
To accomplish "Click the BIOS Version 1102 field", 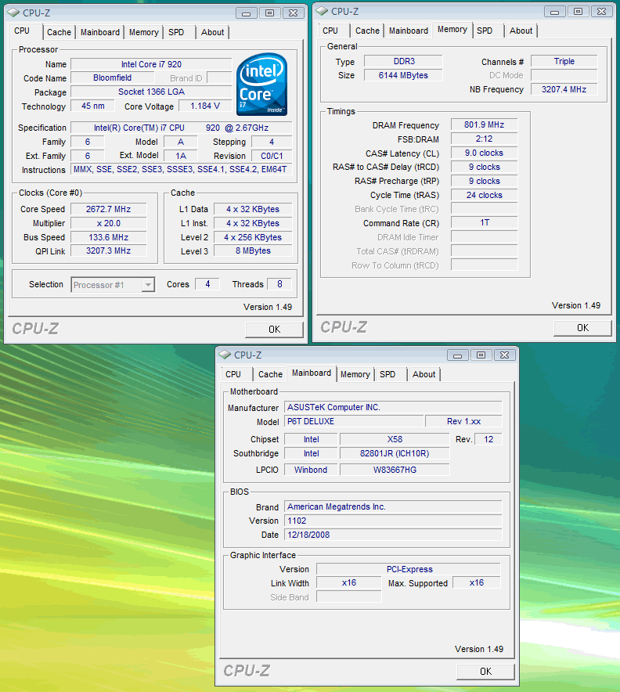I will [392, 521].
